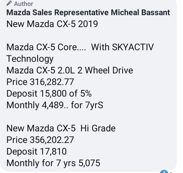Click the pencil icon beside Author
Viewport: 183px width, 173px height.
pos(9,3)
